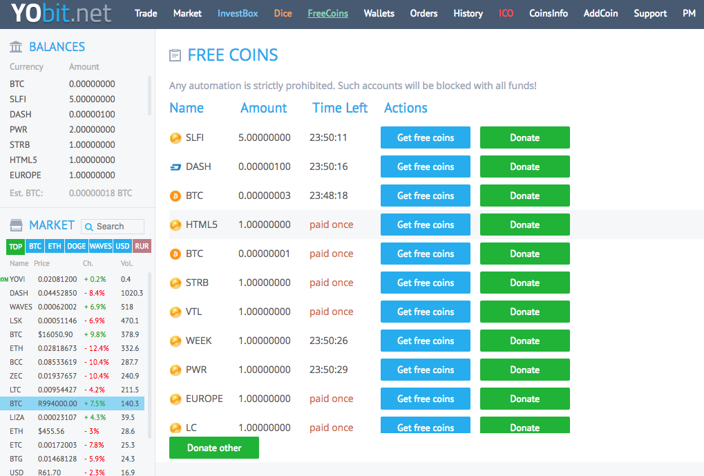Click the HTML5 coin icon

pyautogui.click(x=175, y=225)
